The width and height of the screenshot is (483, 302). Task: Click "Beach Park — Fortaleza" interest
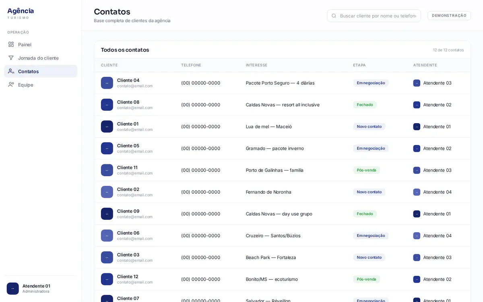[271, 257]
